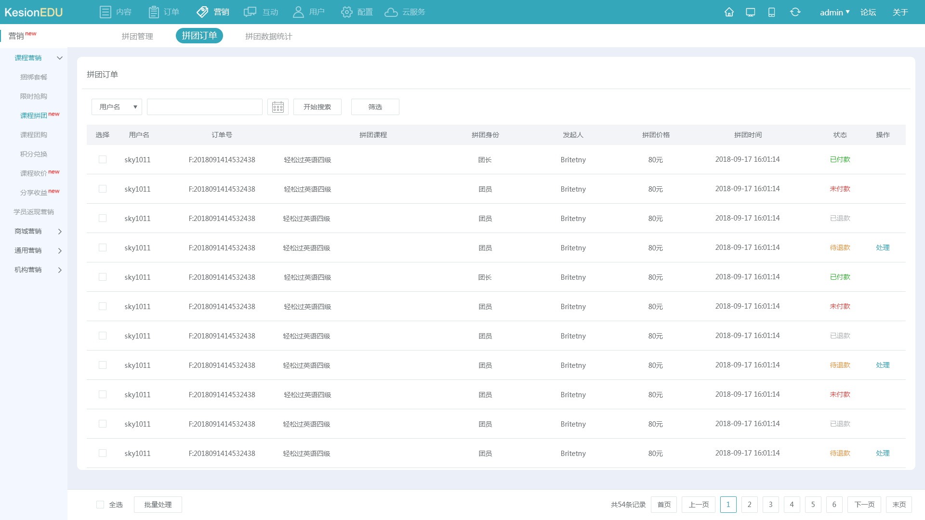Open the 配置 gear settings menu
The width and height of the screenshot is (925, 520).
[357, 12]
